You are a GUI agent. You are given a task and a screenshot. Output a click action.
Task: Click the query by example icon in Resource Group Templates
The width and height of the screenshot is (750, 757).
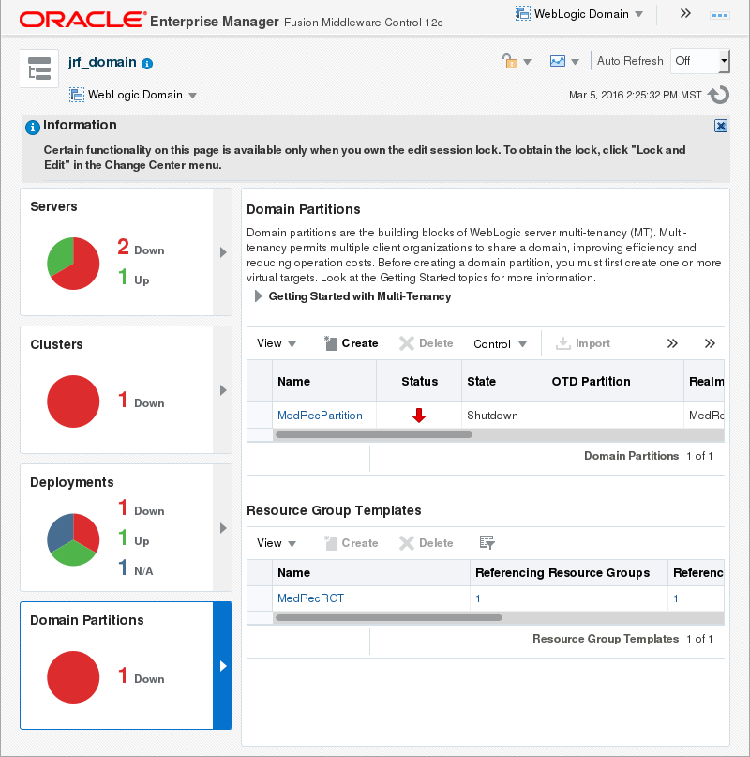point(486,543)
